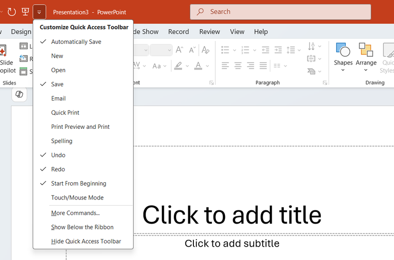Center-align the paragraph text
Screen dimensions: 394x260
click(x=238, y=66)
